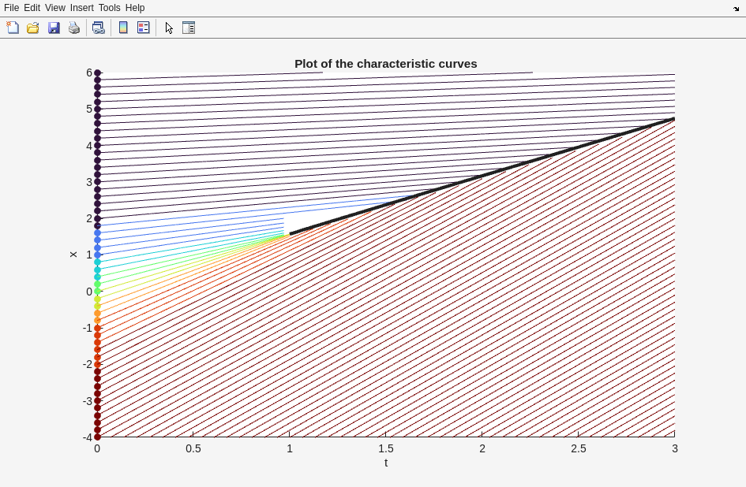Expand the View menu
Screen dimensions: 746x487
(55, 8)
